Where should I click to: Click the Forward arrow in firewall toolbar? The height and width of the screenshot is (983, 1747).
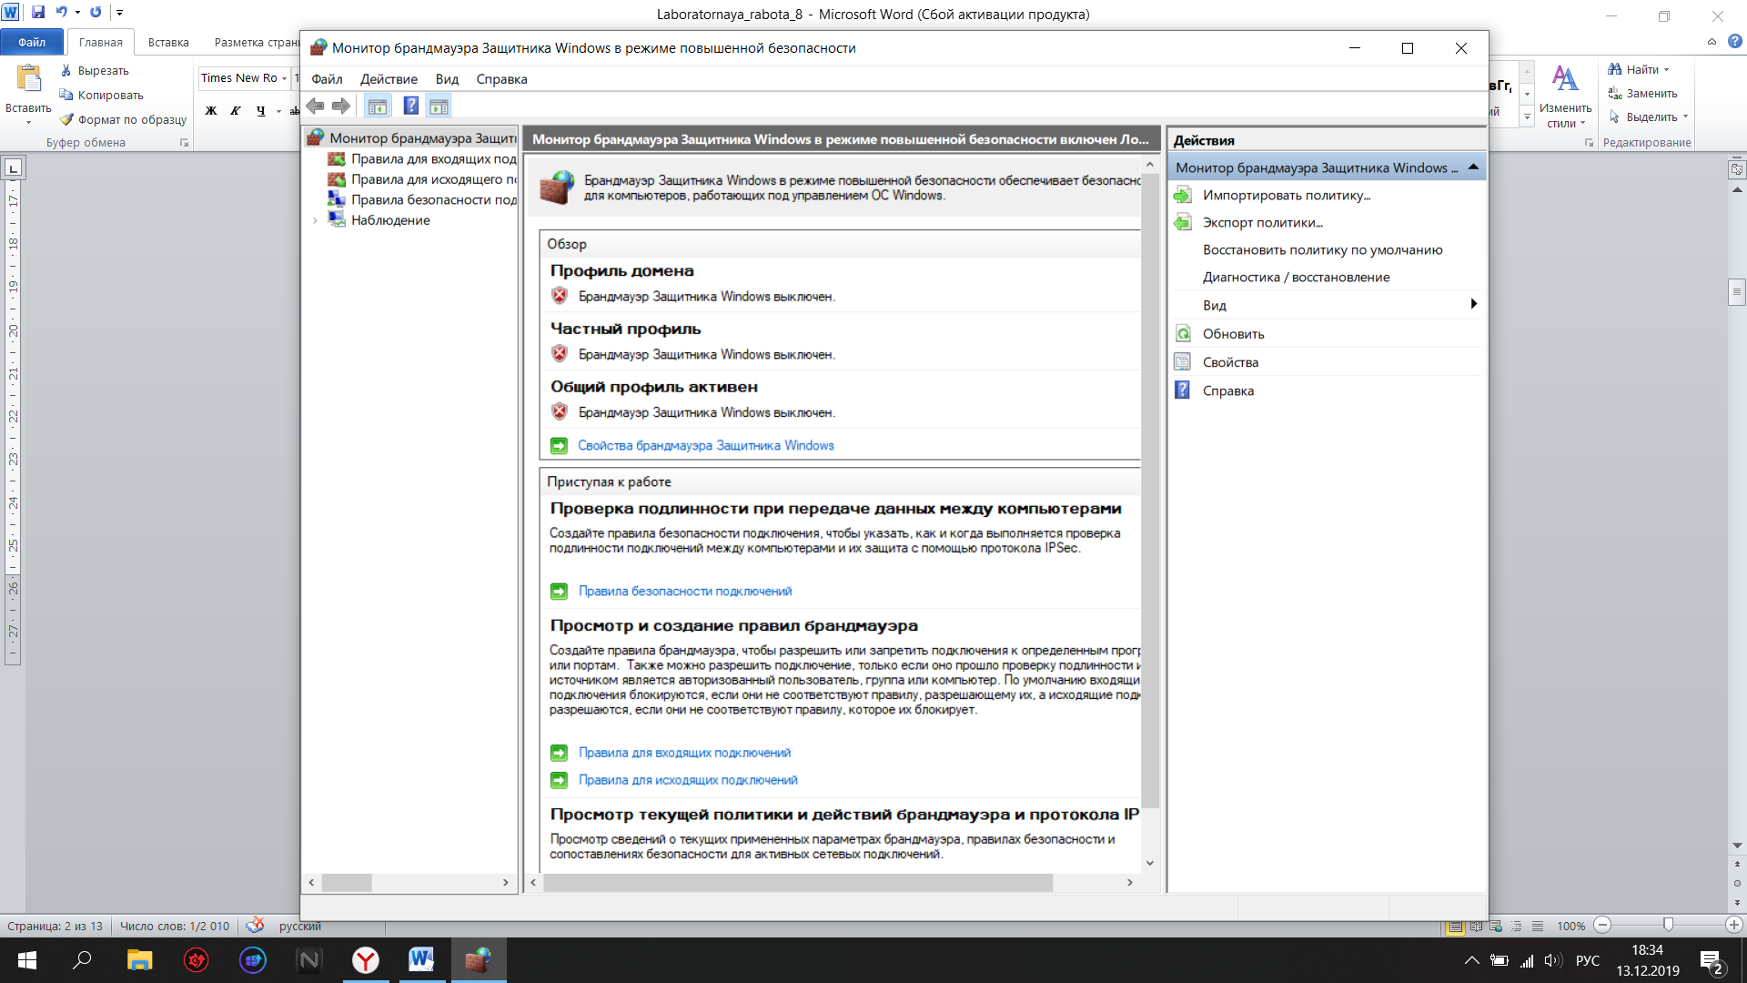(341, 106)
